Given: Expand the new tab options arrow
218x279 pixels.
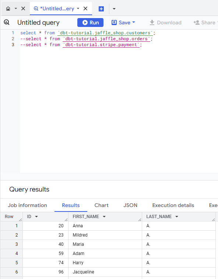Looking at the screenshot, I should [114, 9].
